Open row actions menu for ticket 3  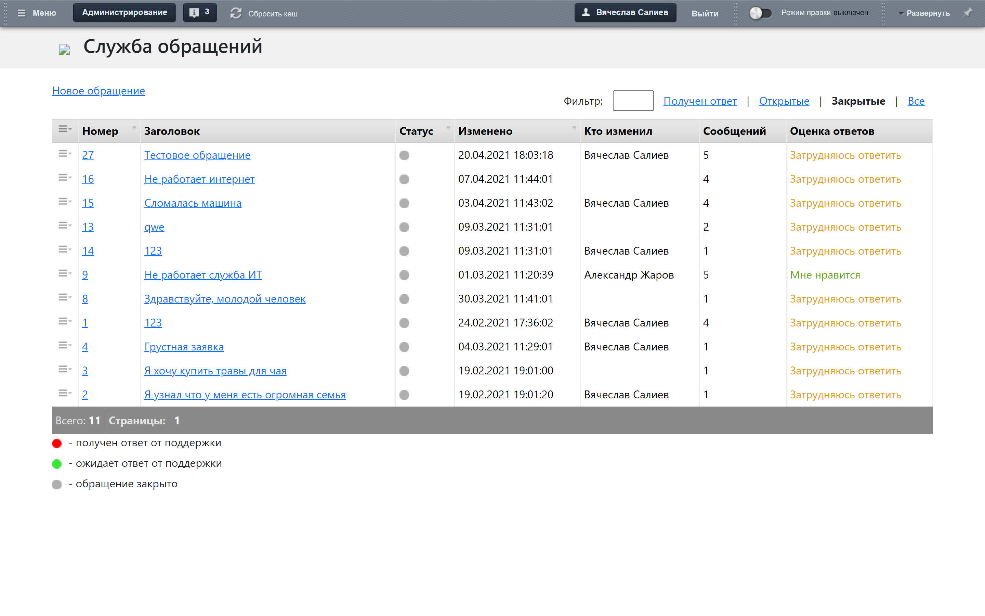(x=65, y=369)
